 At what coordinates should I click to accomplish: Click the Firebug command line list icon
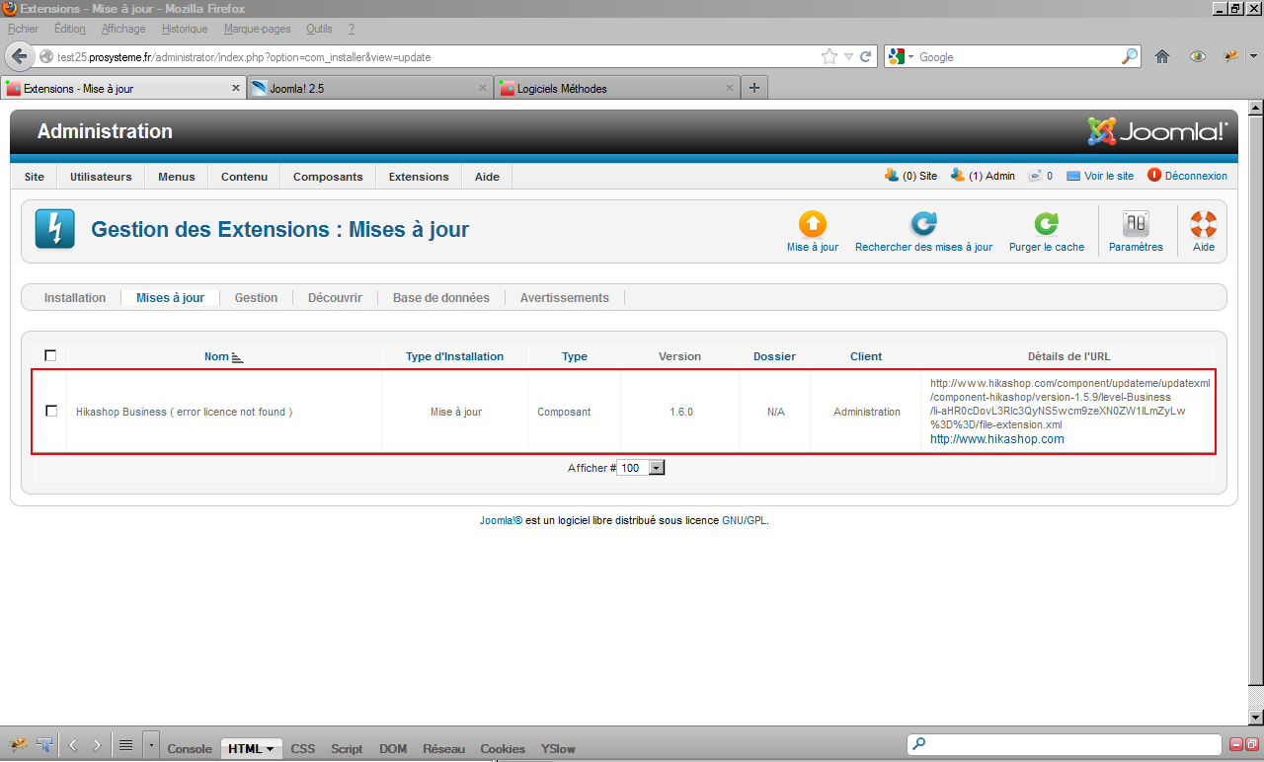(x=125, y=746)
